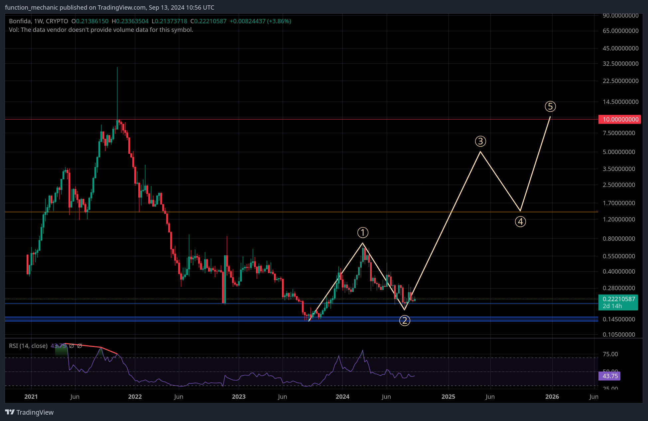
Task: Click the 22.50000000 price axis label
Action: [620, 81]
